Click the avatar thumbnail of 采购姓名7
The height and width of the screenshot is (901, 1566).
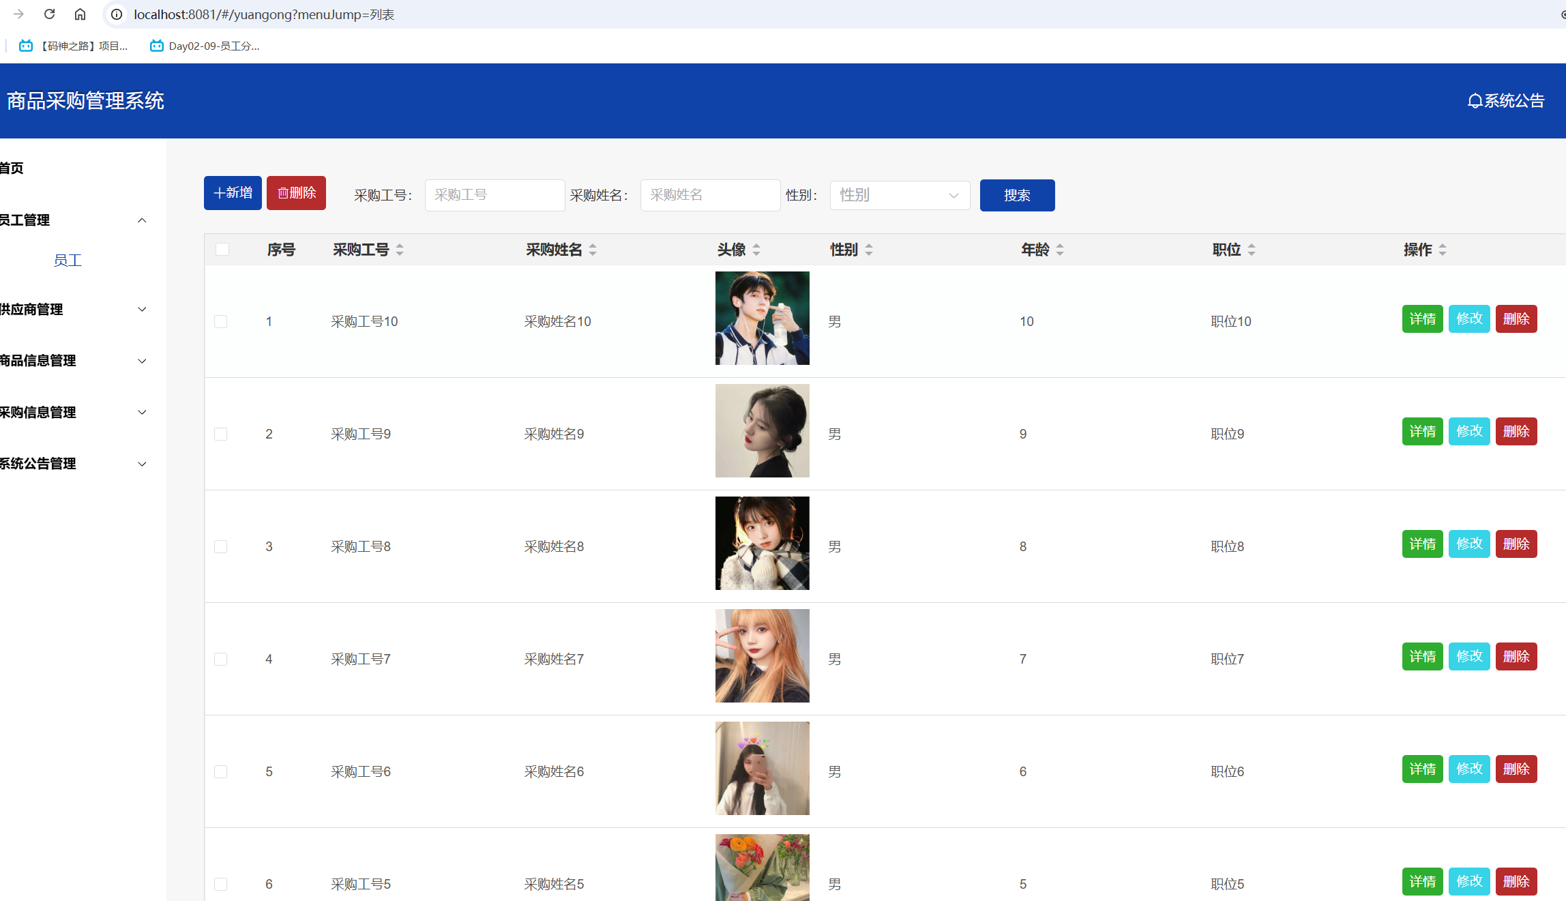762,656
